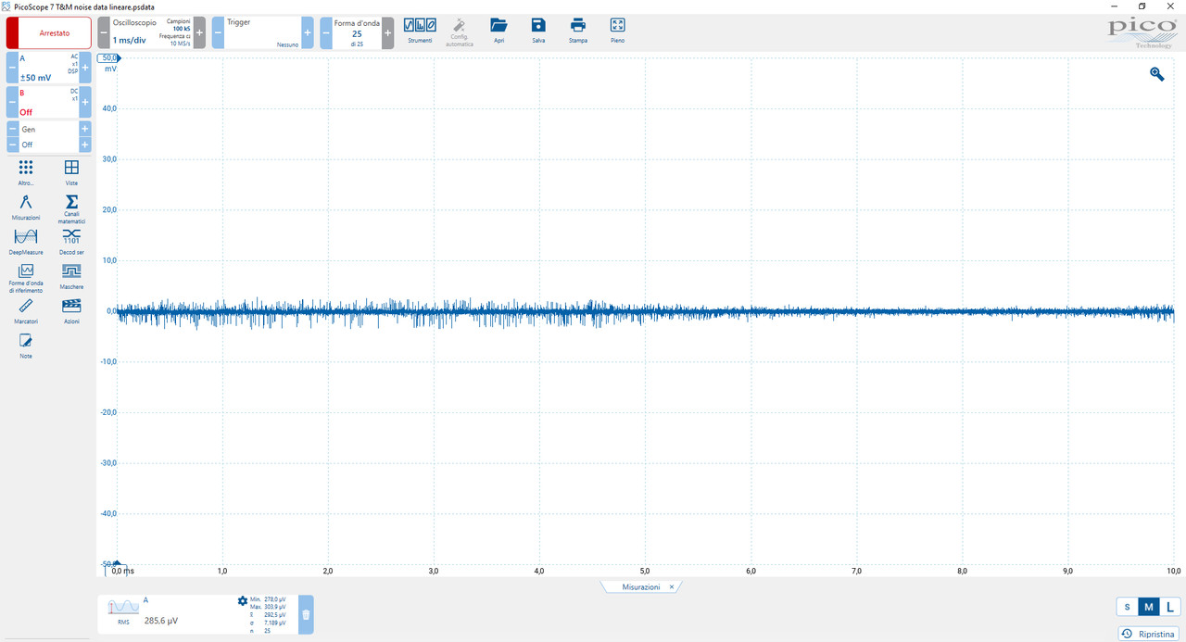The image size is (1186, 642).
Task: Open the Note tool
Action: pyautogui.click(x=26, y=346)
